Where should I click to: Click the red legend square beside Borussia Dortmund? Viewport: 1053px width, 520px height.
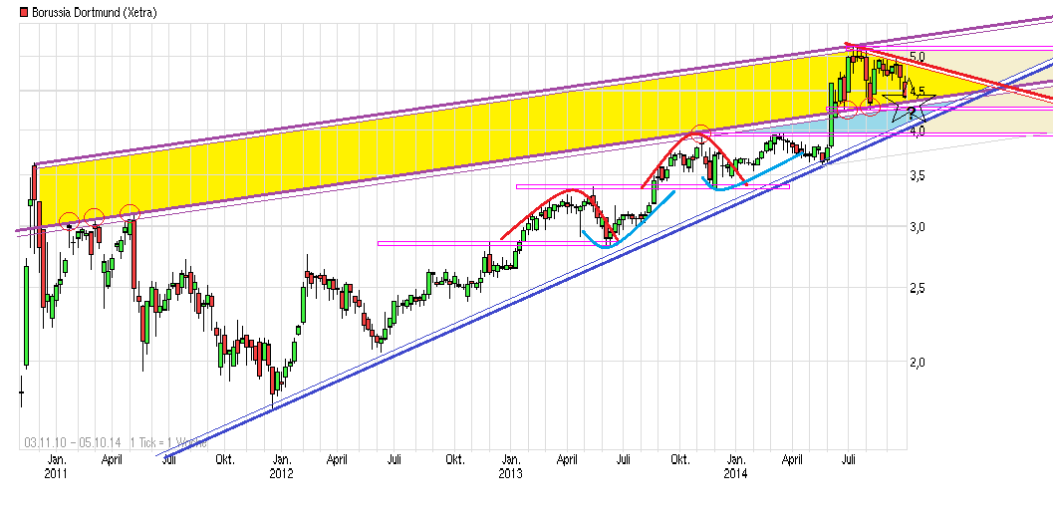pos(9,12)
